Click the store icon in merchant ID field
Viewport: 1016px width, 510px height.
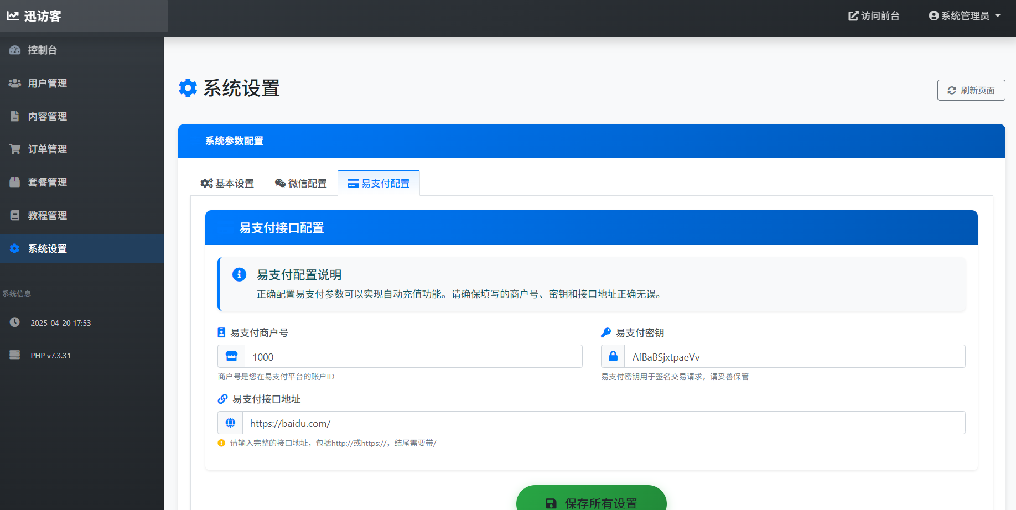pyautogui.click(x=231, y=356)
